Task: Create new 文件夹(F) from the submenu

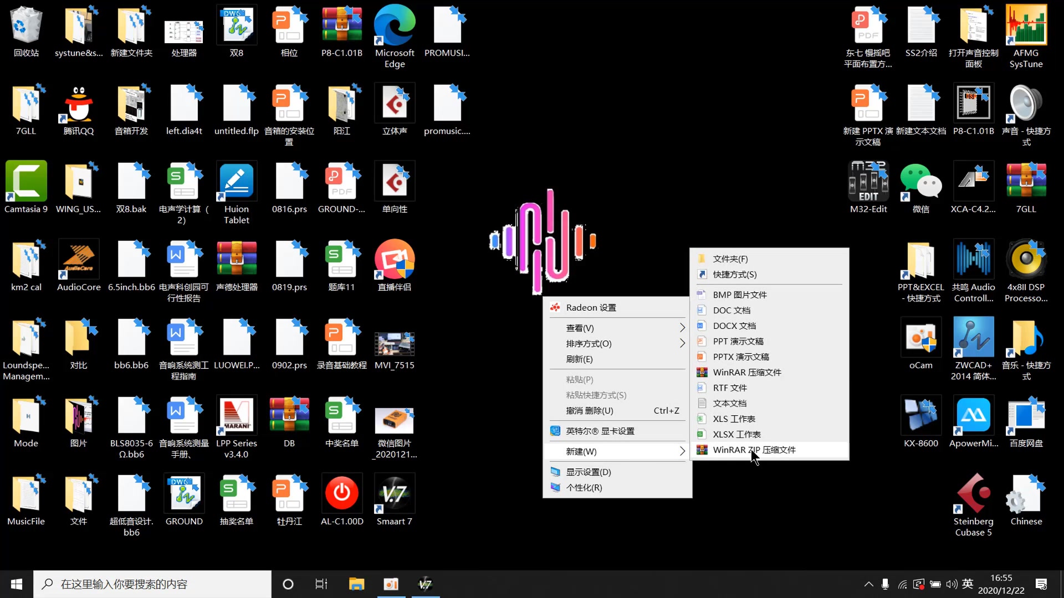Action: [730, 259]
